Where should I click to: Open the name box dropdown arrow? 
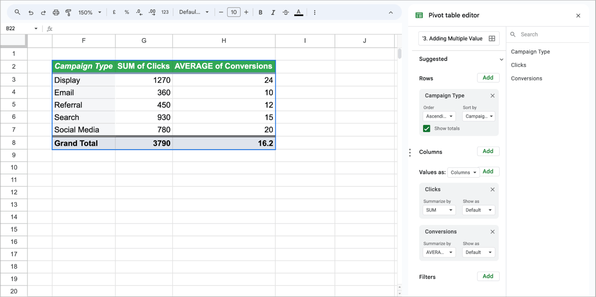click(36, 28)
